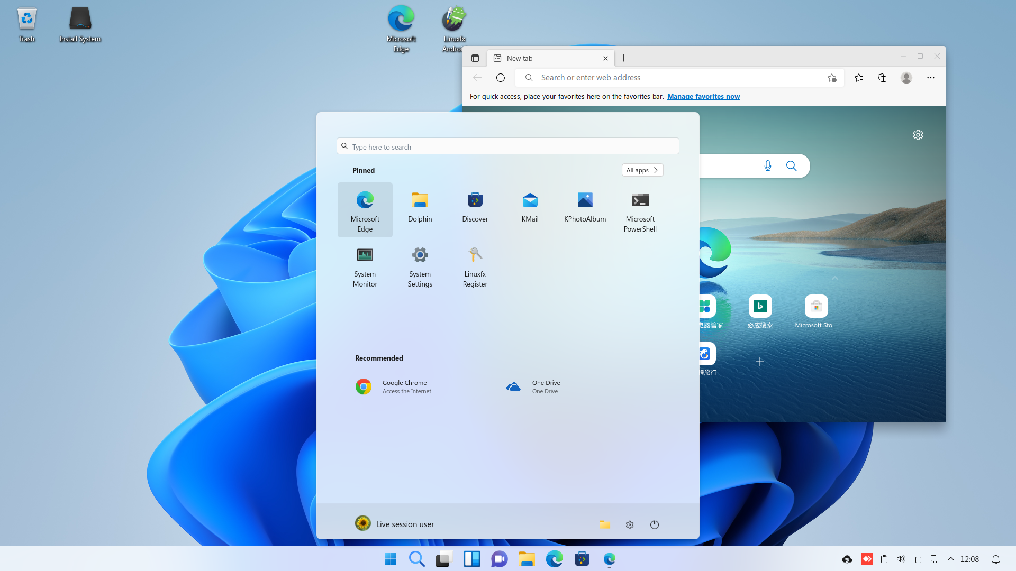Launch Linuxfx Register app
The image size is (1016, 571).
tap(475, 264)
